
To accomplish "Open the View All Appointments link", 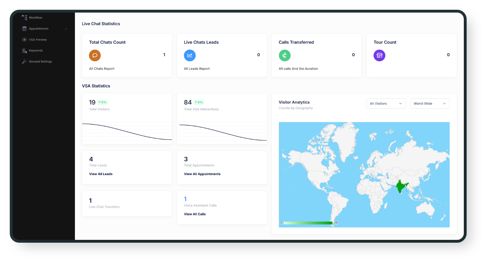I will pyautogui.click(x=202, y=174).
